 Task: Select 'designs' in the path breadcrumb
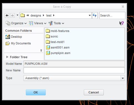(x=36, y=15)
